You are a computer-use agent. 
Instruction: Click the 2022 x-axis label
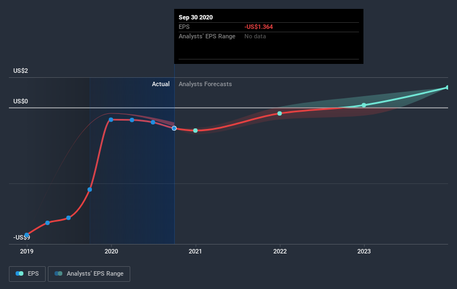coord(280,251)
